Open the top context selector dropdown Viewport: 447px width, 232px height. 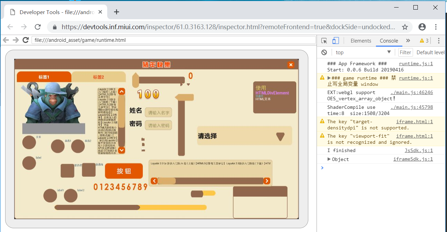[x=363, y=53]
